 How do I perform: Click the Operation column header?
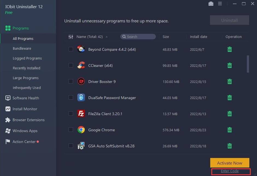tap(233, 37)
